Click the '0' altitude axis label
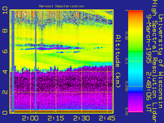 pyautogui.click(x=5, y=113)
